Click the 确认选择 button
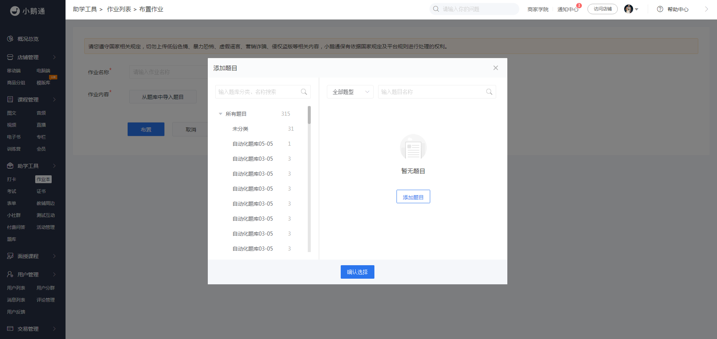The height and width of the screenshot is (339, 717). coord(358,272)
